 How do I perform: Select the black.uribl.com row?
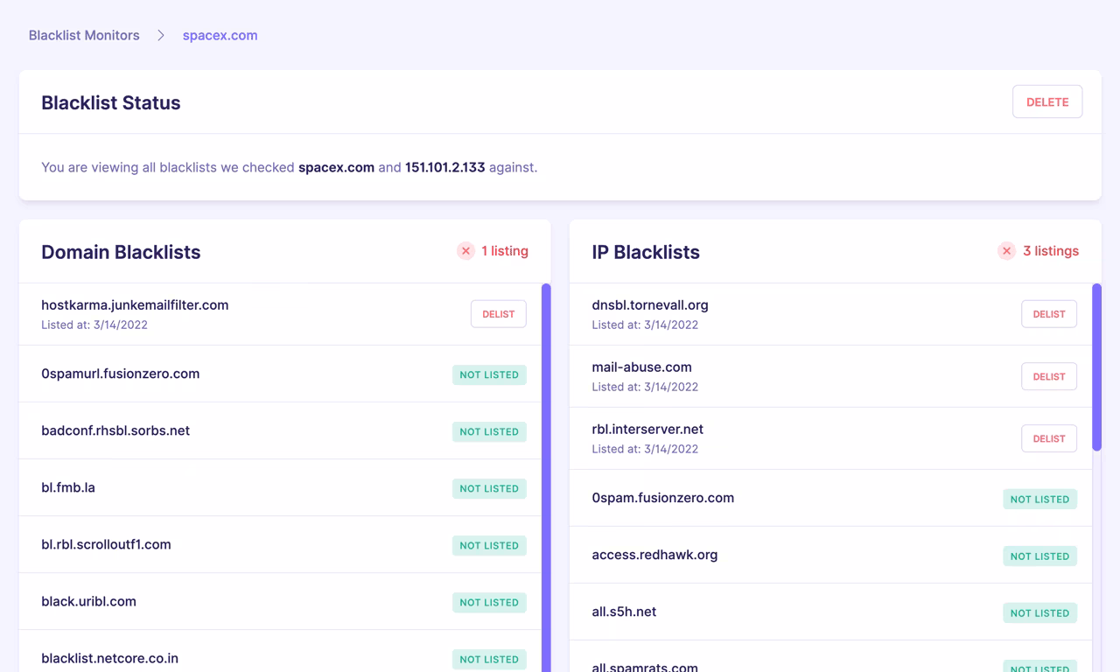click(262, 601)
